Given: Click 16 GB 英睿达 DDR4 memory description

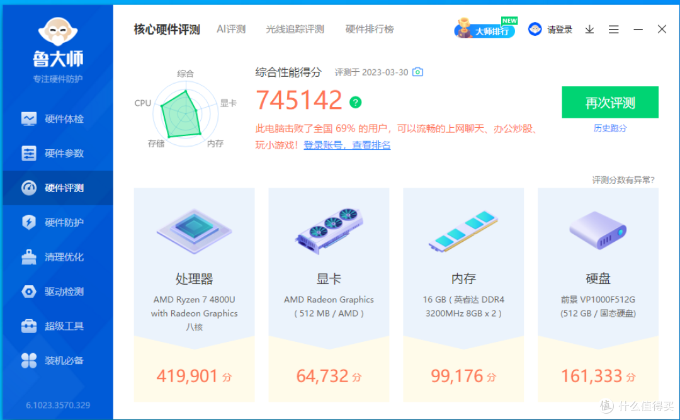Looking at the screenshot, I should coord(463,306).
